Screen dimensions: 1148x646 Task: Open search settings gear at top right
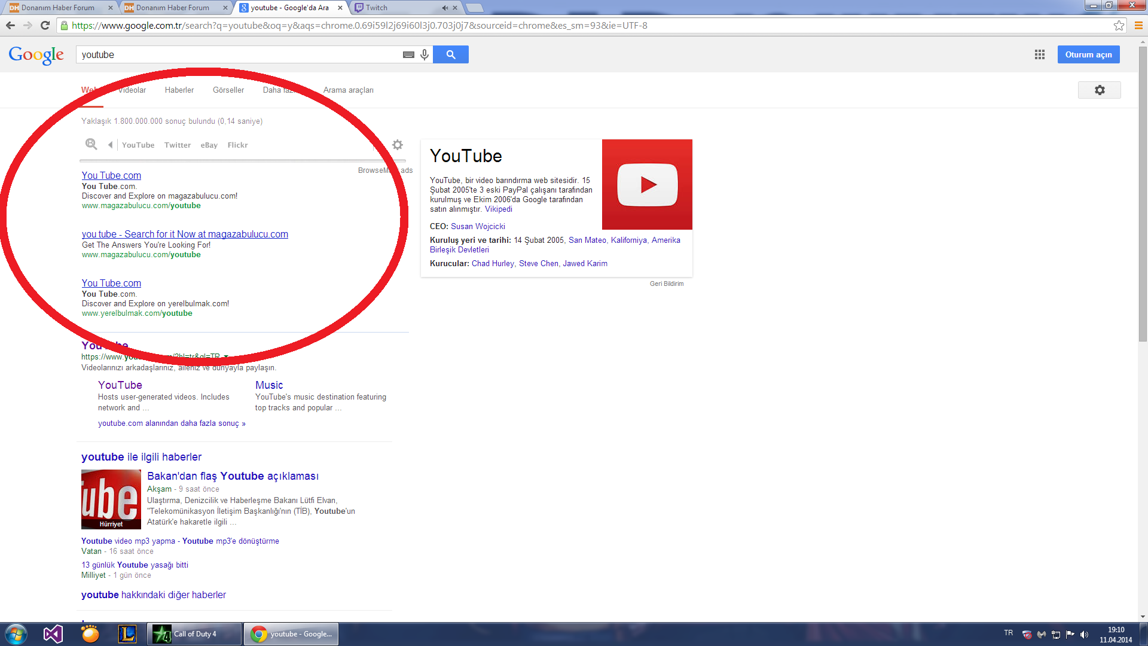(x=1099, y=90)
